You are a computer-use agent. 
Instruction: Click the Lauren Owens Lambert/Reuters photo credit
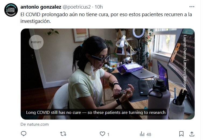[x=185, y=62]
